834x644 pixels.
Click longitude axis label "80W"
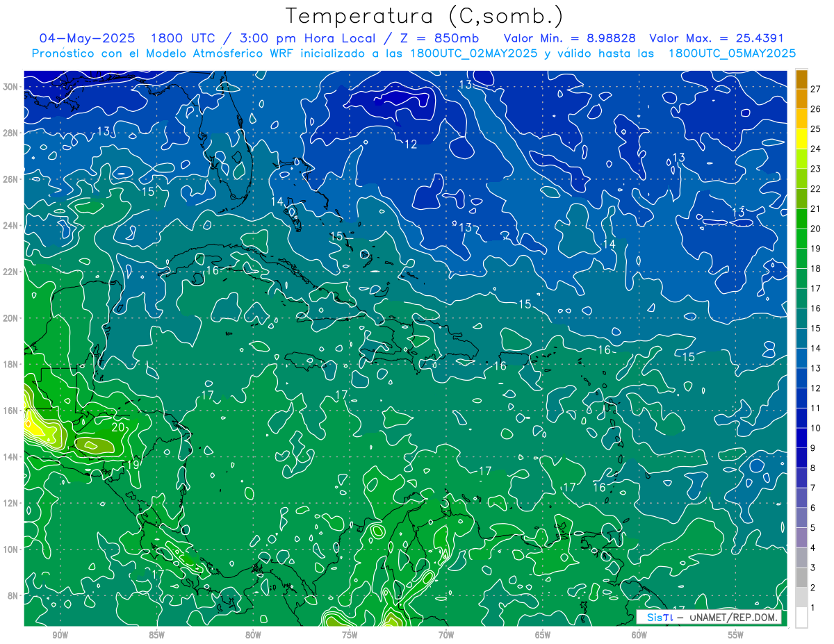253,636
